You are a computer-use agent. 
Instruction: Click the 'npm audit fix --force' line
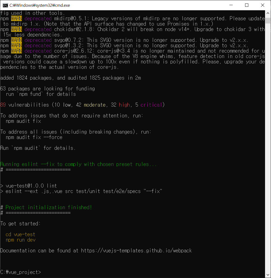pos(34,137)
